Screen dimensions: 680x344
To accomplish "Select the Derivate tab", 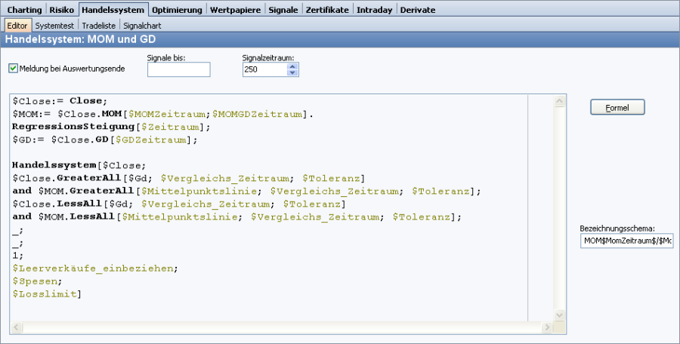I will point(419,10).
